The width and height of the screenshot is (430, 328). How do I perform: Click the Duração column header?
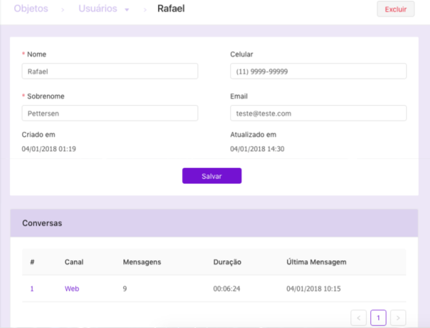pyautogui.click(x=227, y=262)
